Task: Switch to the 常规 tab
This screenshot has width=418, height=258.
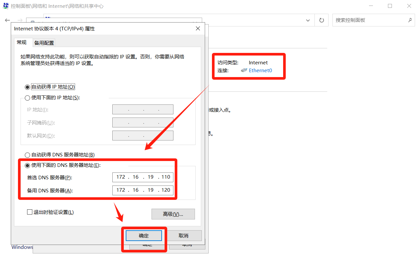Action: coord(22,42)
